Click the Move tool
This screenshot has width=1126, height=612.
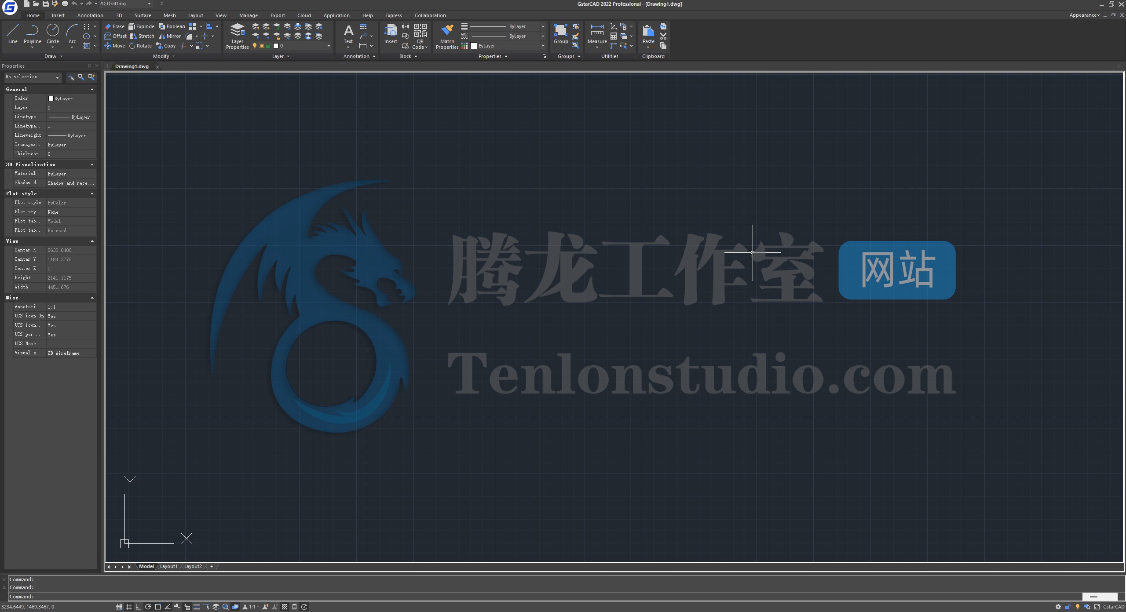(x=114, y=46)
